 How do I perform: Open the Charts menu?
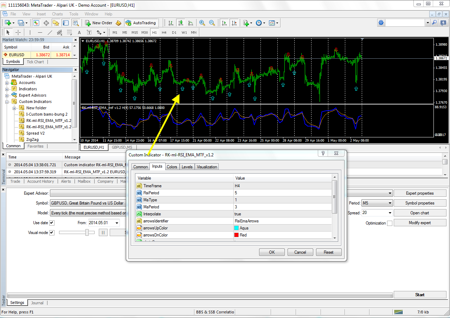coord(57,14)
